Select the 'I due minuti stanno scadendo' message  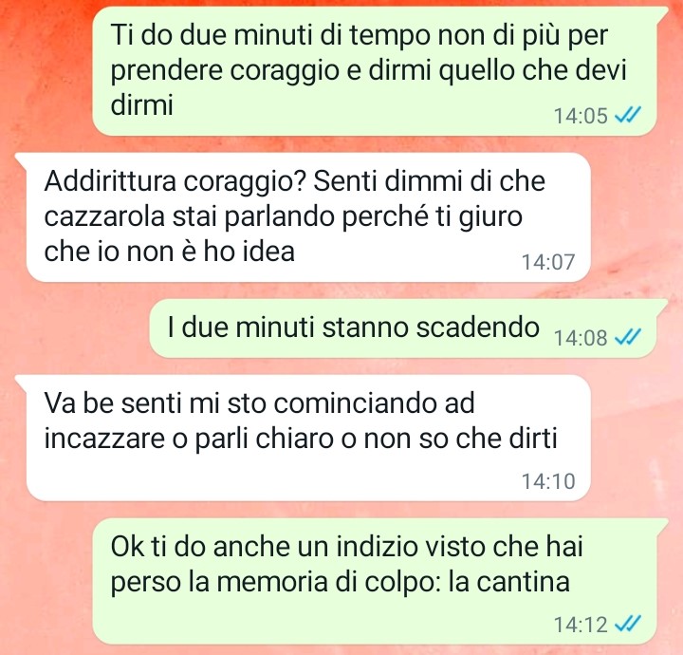(x=409, y=328)
